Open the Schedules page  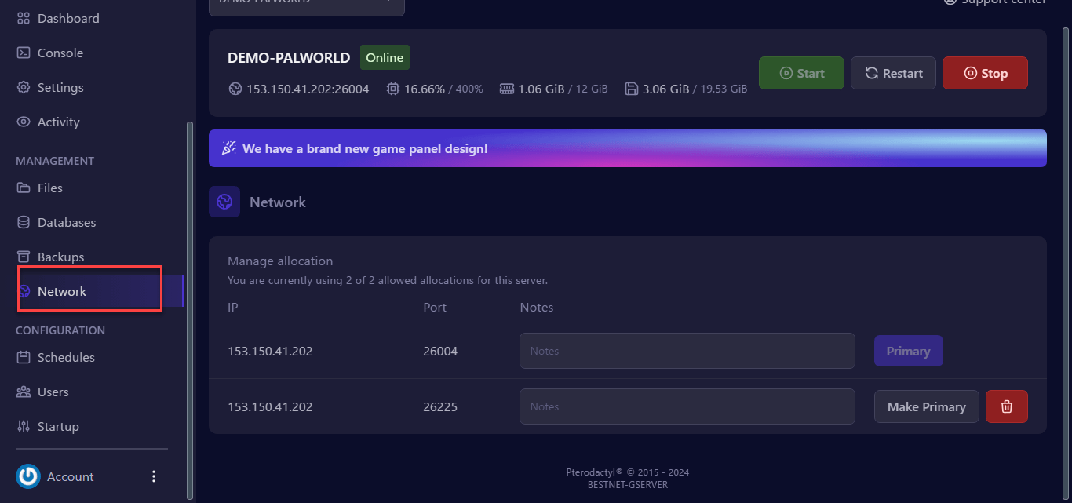66,357
